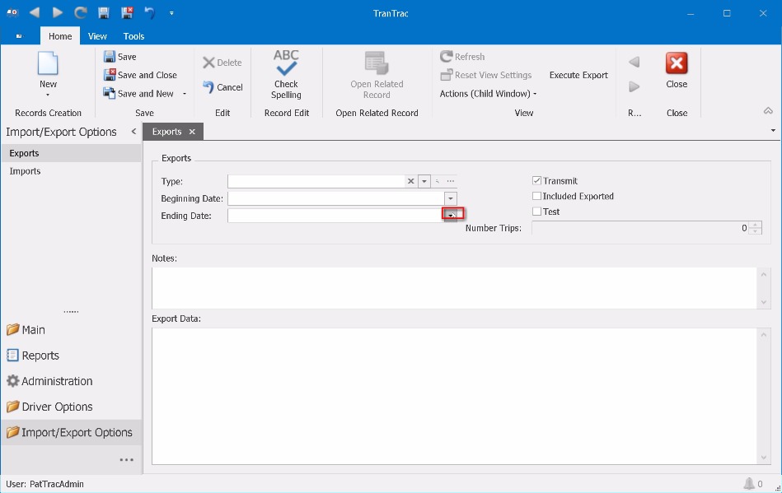Check the Test checkbox
The height and width of the screenshot is (493, 782).
coord(536,212)
